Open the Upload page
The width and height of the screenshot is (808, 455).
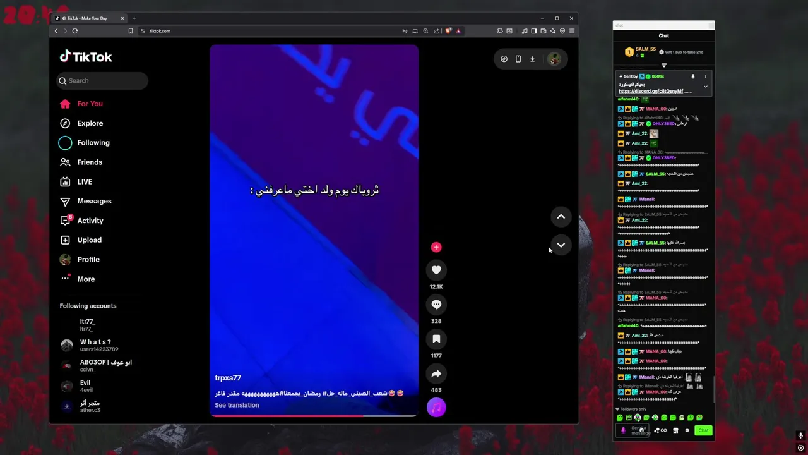click(x=80, y=240)
